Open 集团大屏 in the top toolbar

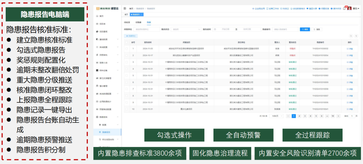[x=313, y=8]
